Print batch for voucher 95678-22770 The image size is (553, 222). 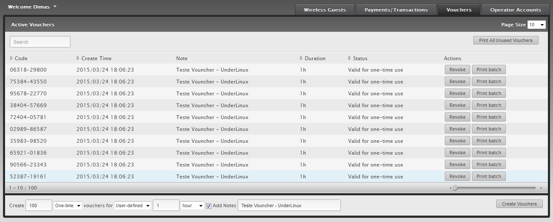coord(489,93)
